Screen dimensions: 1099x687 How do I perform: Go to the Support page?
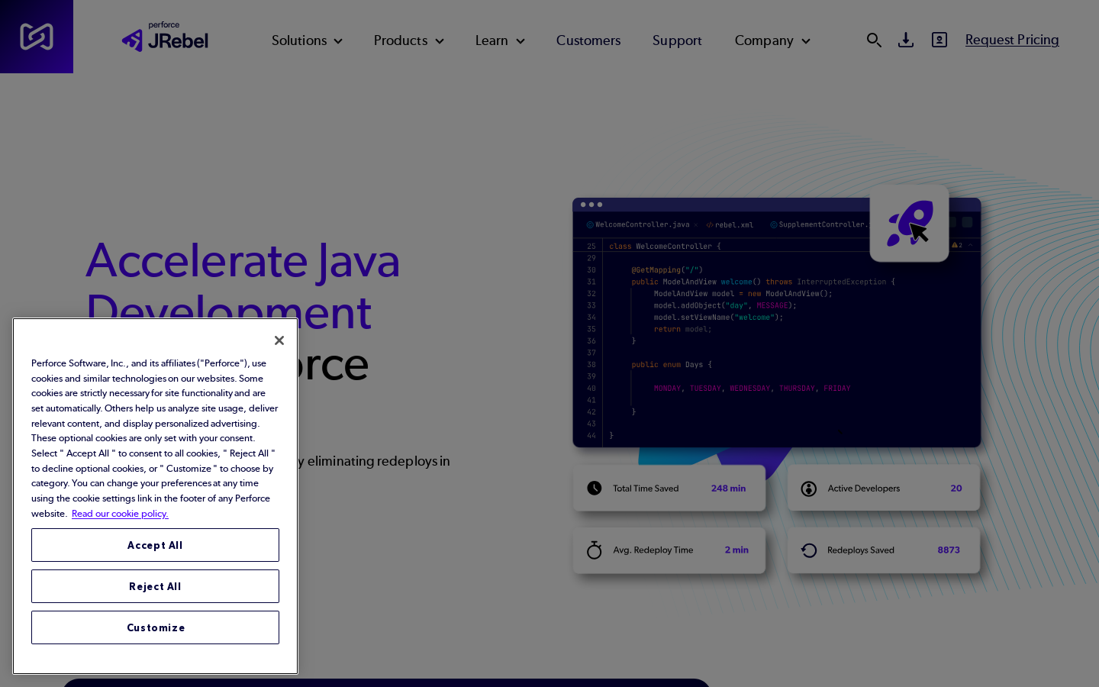[677, 40]
